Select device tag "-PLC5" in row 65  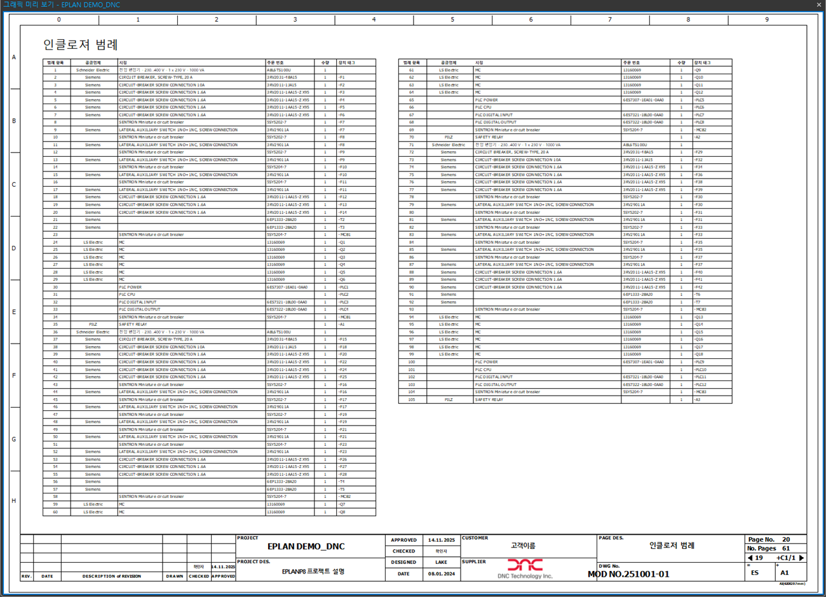(x=700, y=100)
